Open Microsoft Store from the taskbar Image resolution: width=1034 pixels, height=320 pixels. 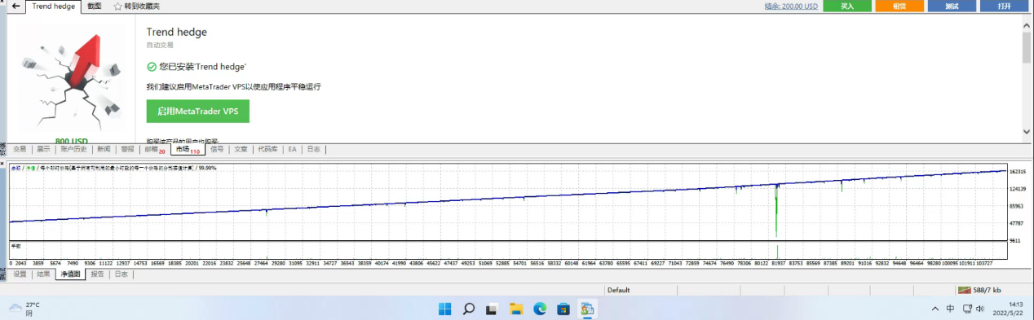563,309
